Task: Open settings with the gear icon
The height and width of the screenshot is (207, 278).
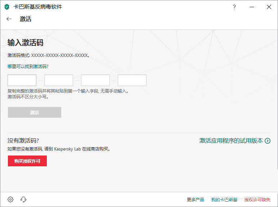Action: pyautogui.click(x=10, y=199)
